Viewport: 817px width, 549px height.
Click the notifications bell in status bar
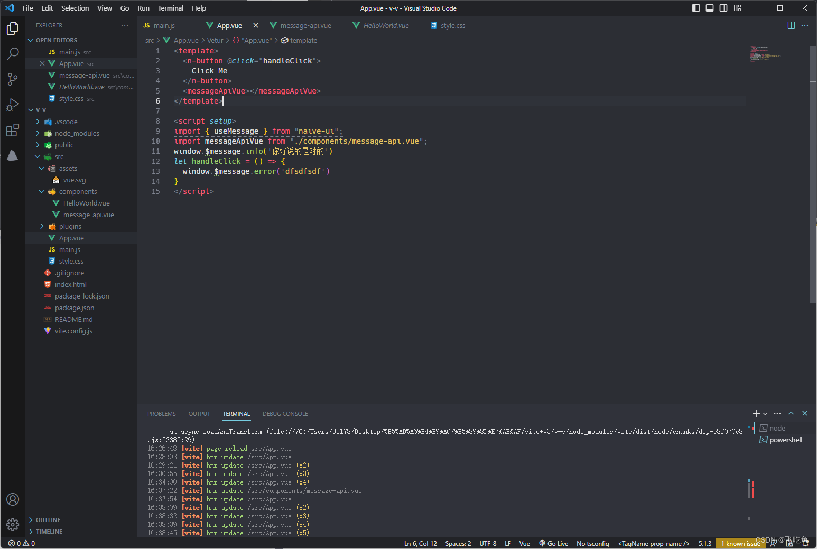click(x=805, y=543)
